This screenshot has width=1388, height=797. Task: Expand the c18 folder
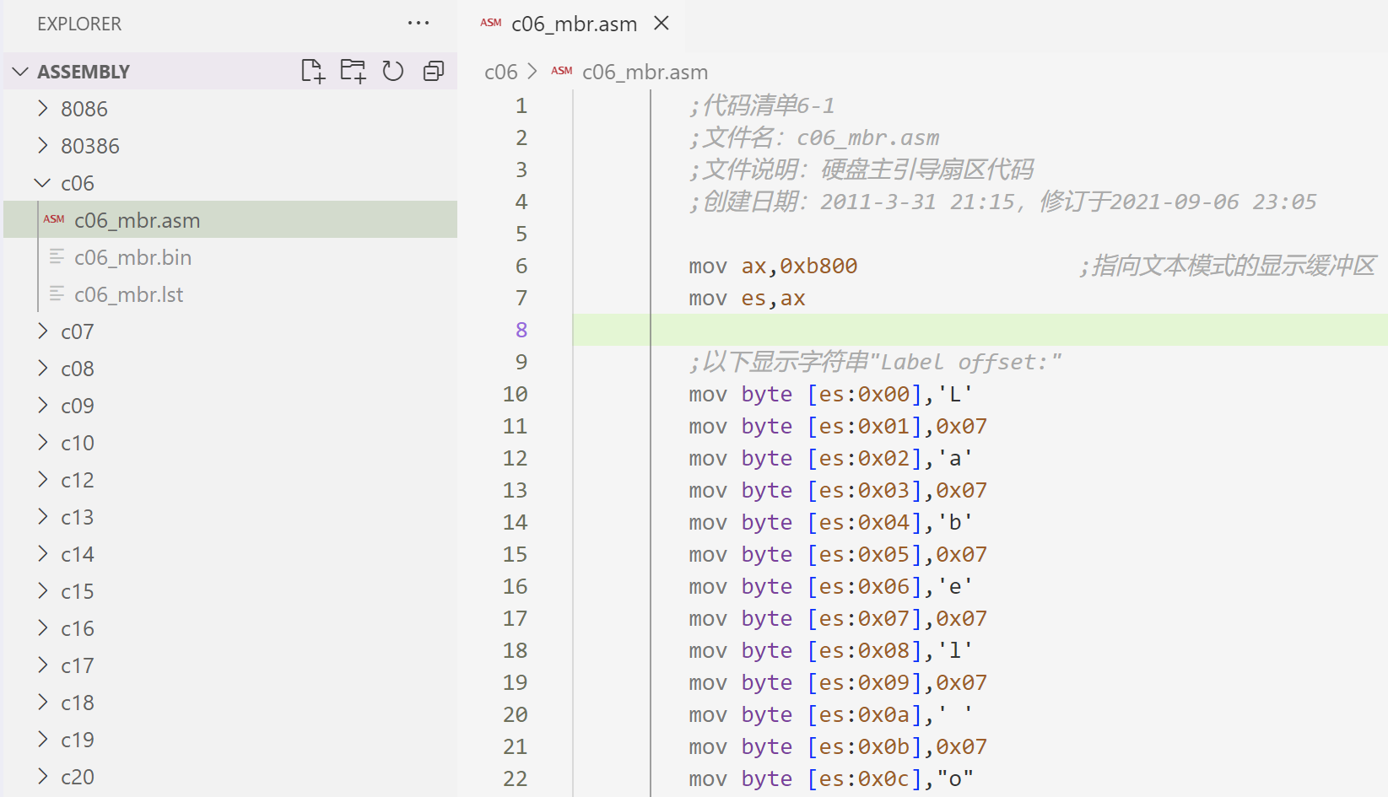(230, 703)
